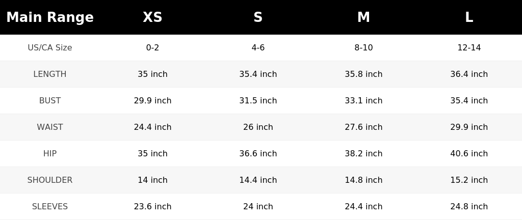
Task: Click the HIP row label
Action: [50, 153]
